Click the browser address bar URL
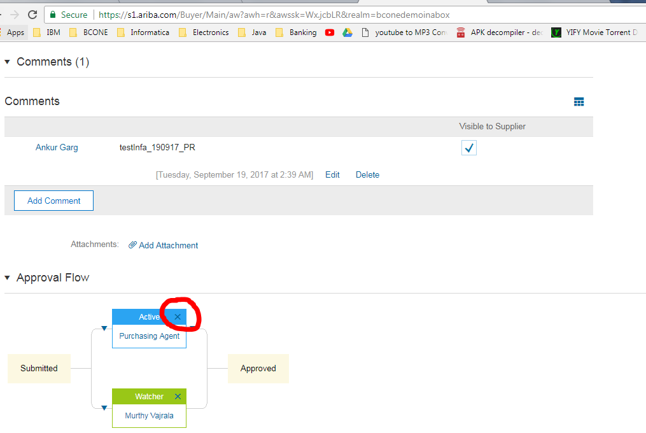646x433 pixels. [x=274, y=15]
